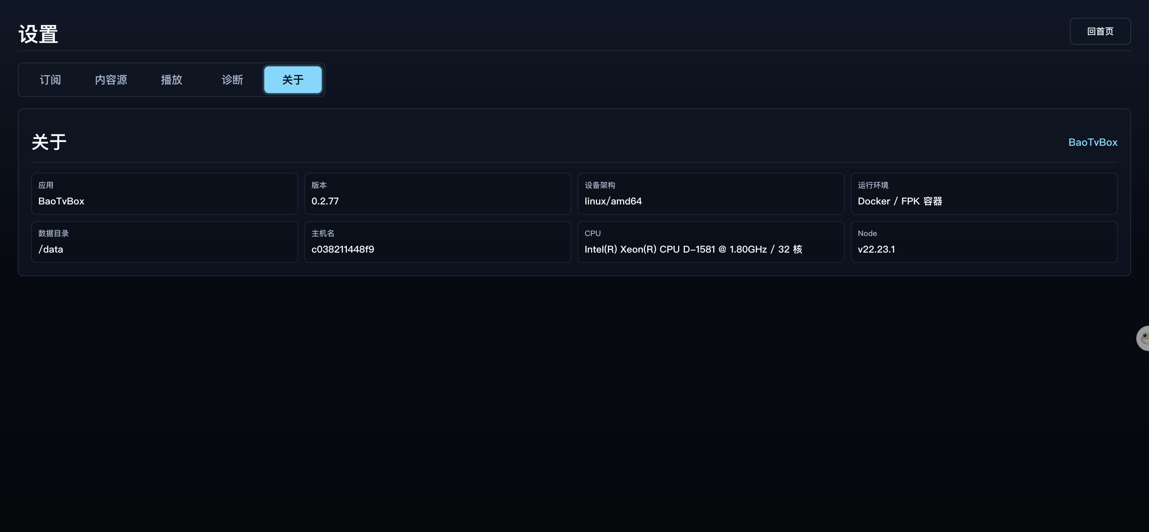Click the 运行环境 Docker card
1149x532 pixels.
(984, 194)
